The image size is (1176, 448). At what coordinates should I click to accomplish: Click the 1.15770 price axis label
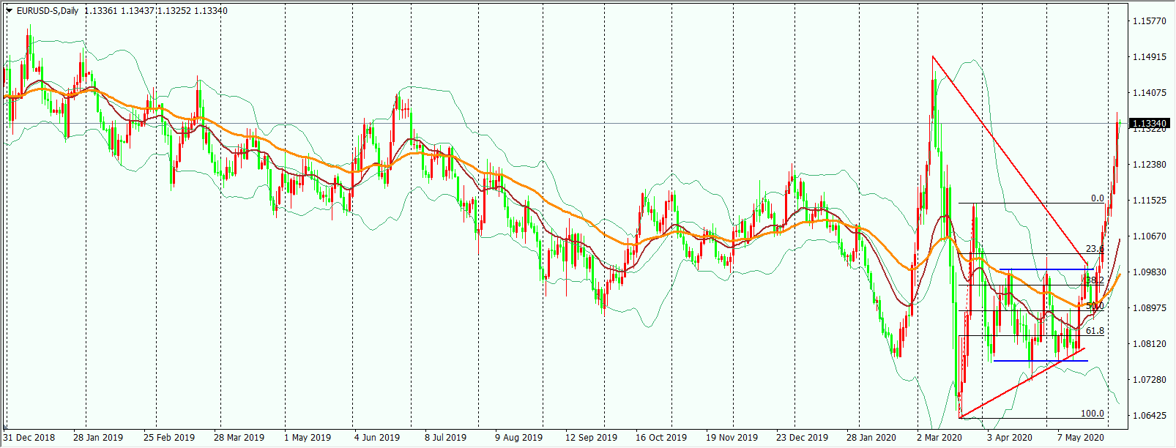point(1149,21)
